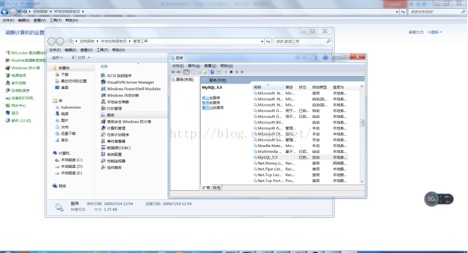Select iSCSI 发起程序 in administrative tools list
The width and height of the screenshot is (468, 253).
pyautogui.click(x=116, y=76)
